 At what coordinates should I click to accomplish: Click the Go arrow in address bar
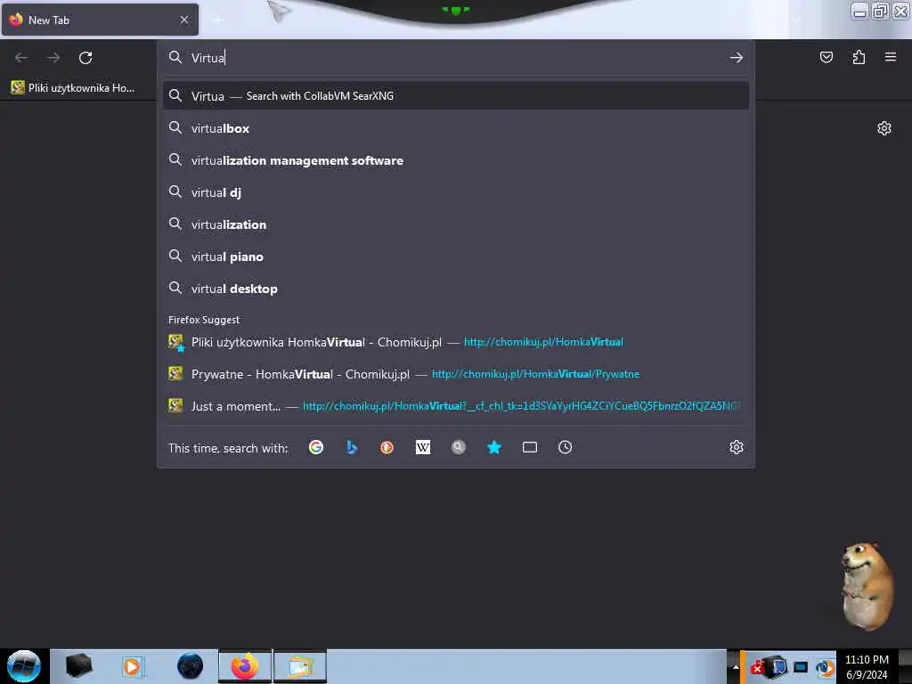(x=737, y=58)
